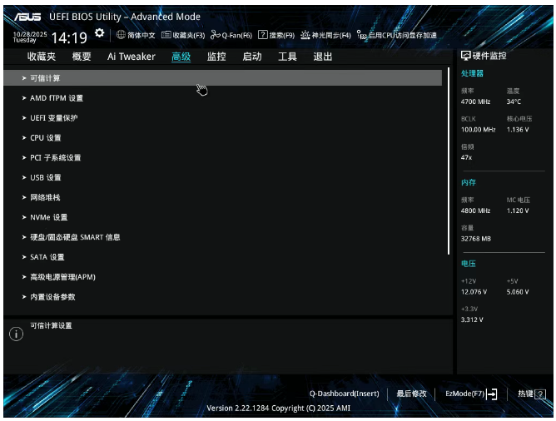556x421 pixels.
Task: Switch to the 监控 tab
Action: pyautogui.click(x=216, y=57)
